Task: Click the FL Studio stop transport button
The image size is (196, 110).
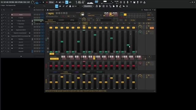Action: click(43, 2)
